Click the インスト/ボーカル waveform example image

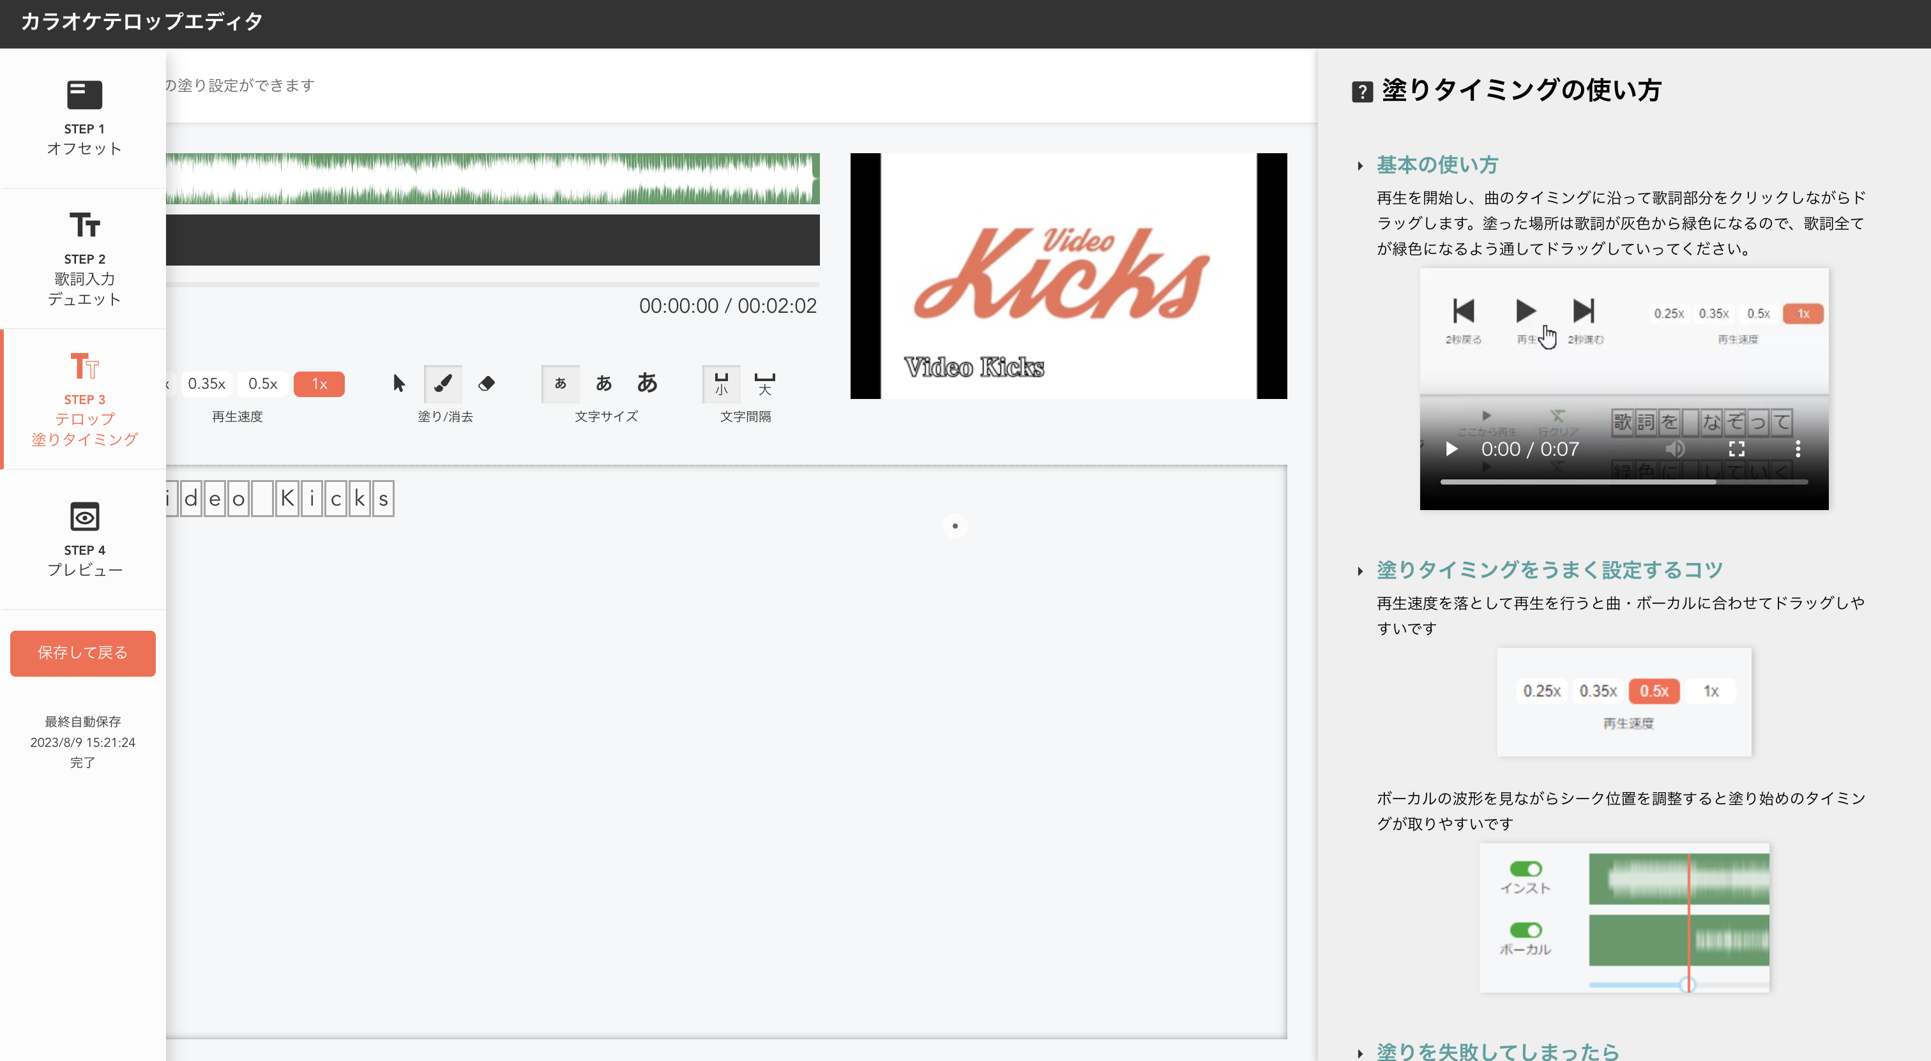(1624, 918)
